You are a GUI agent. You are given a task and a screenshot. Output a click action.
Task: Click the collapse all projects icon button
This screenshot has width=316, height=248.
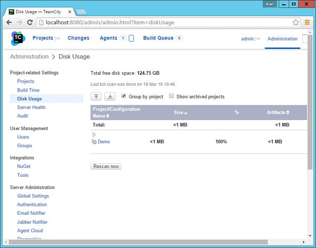tap(97, 96)
